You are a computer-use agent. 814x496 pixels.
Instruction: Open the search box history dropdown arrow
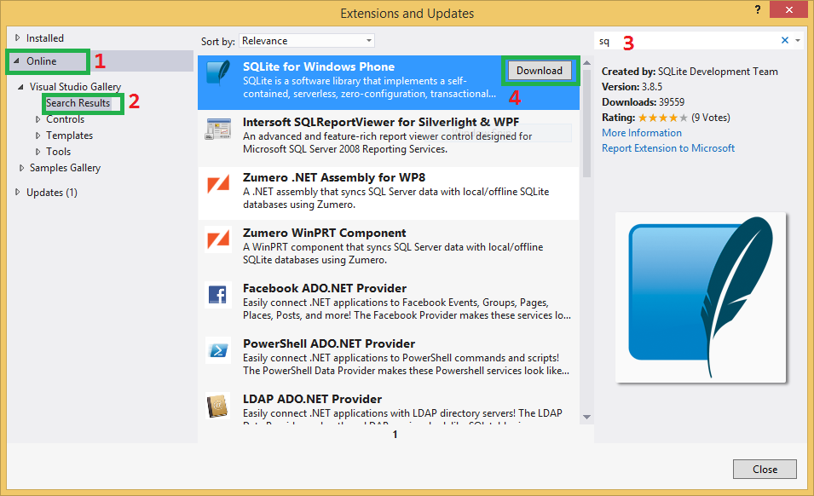(x=798, y=40)
